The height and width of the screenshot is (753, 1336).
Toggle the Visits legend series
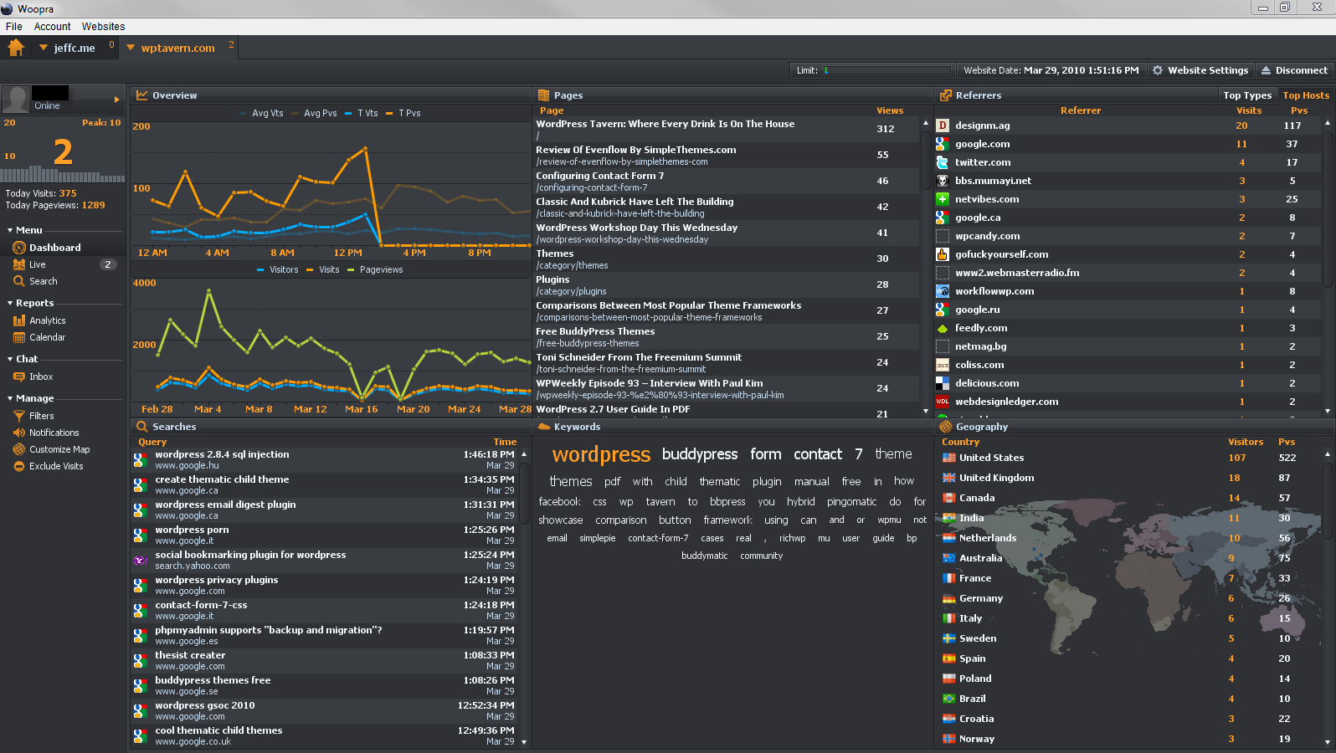tap(323, 269)
